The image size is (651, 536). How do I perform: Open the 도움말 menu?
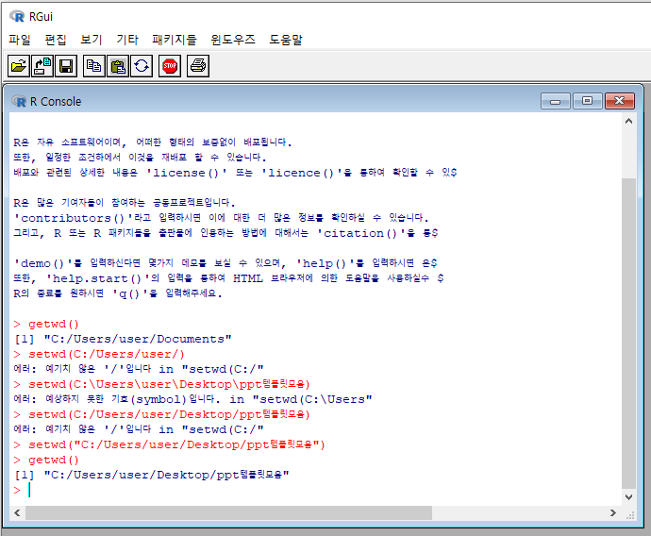(x=286, y=40)
